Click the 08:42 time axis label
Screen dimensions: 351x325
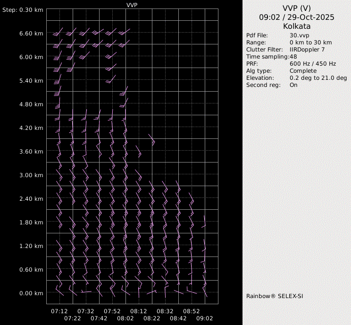tap(178, 318)
